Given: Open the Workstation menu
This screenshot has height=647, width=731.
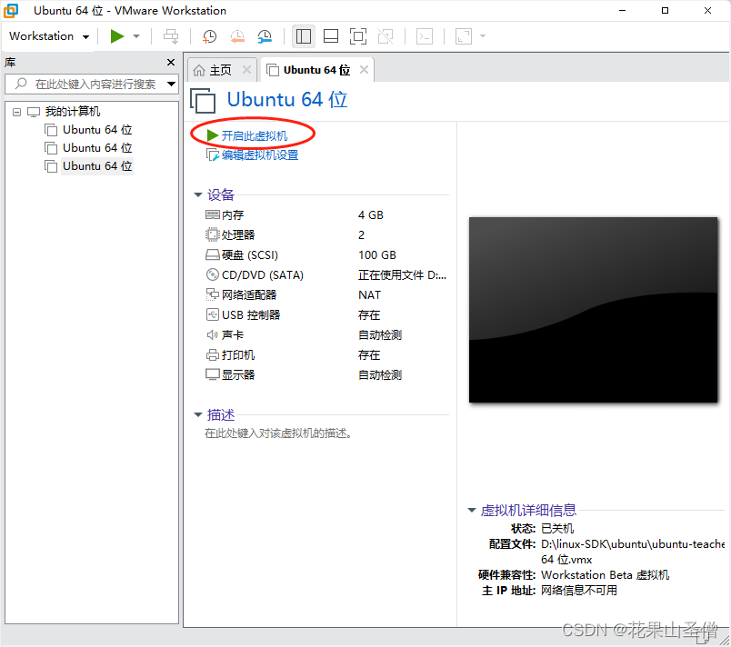Looking at the screenshot, I should click(42, 36).
